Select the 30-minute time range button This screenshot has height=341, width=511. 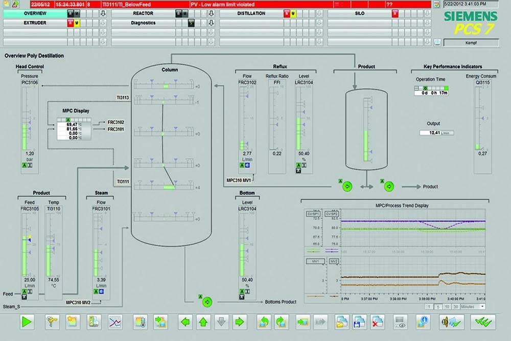coord(457,306)
